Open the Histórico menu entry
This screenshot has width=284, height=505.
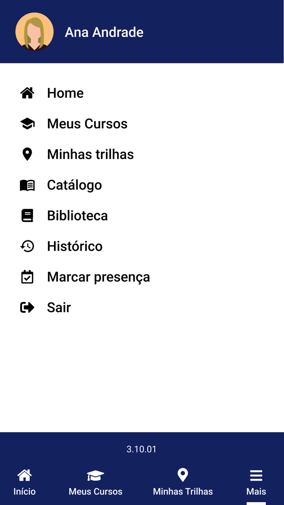75,246
